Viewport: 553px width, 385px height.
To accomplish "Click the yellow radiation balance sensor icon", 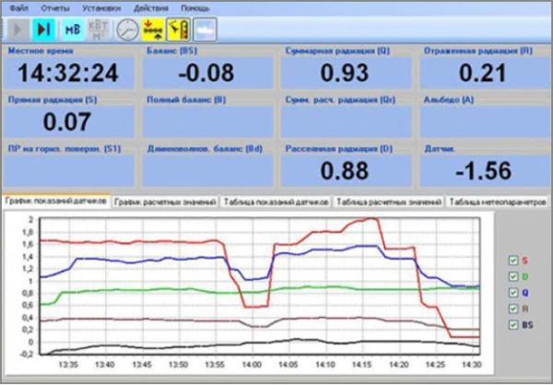I will coord(153,30).
